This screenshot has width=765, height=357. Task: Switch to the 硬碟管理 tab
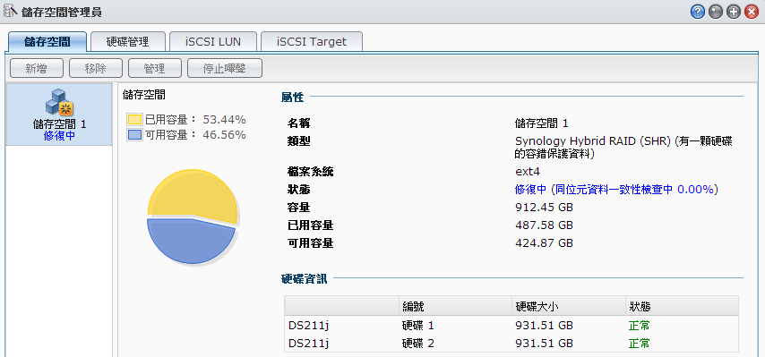tap(128, 42)
